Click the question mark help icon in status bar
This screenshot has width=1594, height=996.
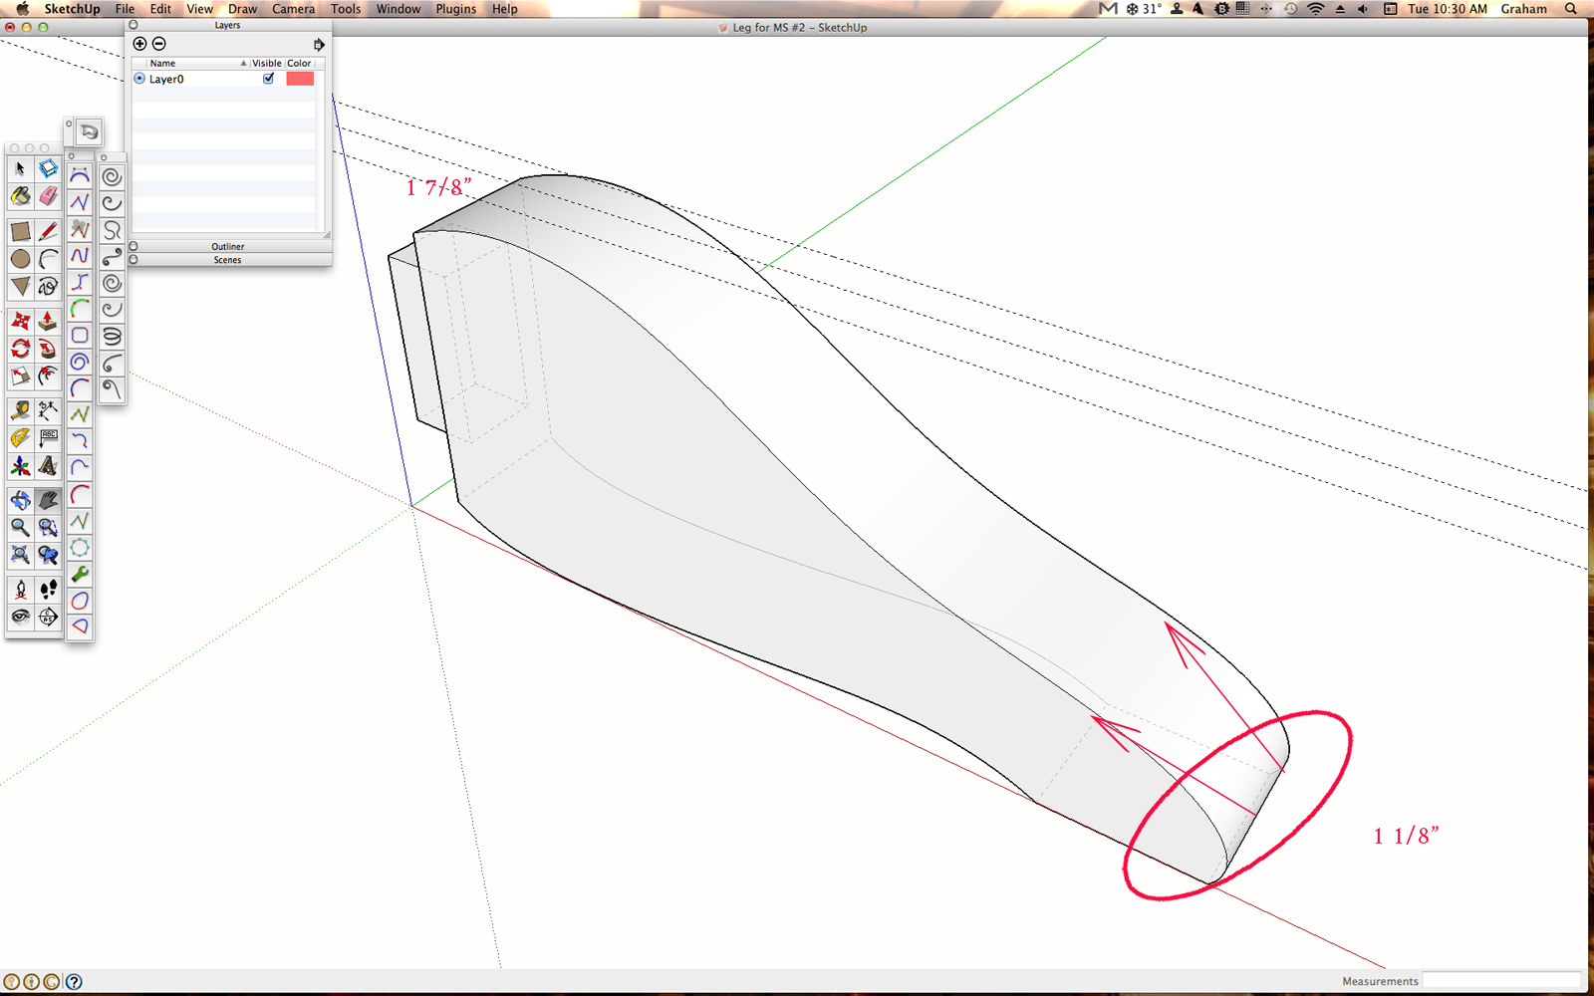pyautogui.click(x=74, y=981)
